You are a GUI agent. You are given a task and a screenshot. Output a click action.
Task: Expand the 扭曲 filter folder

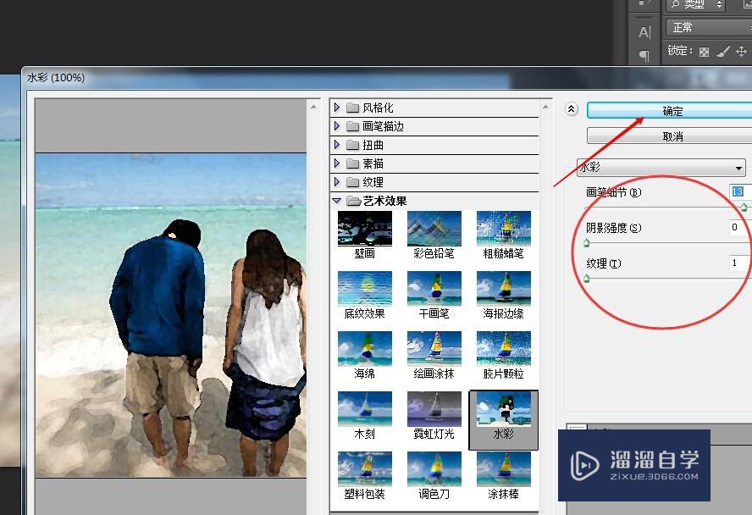click(x=337, y=144)
